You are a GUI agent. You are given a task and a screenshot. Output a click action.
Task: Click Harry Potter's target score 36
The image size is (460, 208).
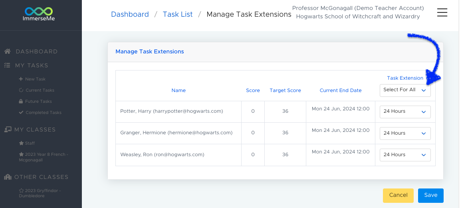click(x=285, y=111)
